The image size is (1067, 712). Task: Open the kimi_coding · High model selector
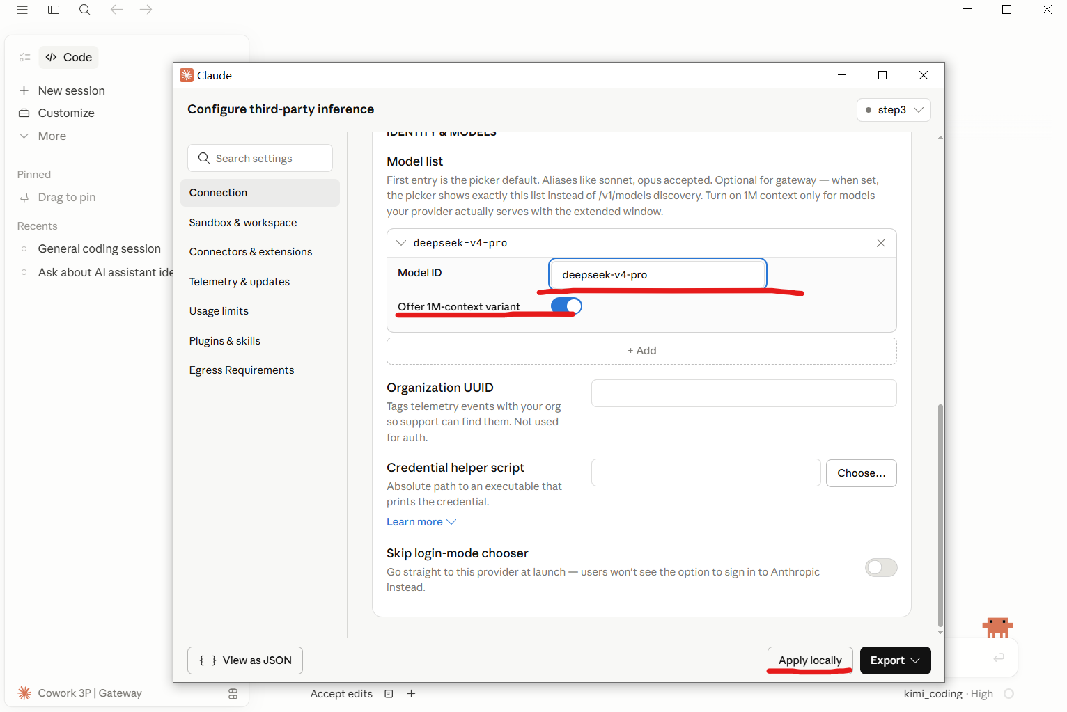pos(948,694)
